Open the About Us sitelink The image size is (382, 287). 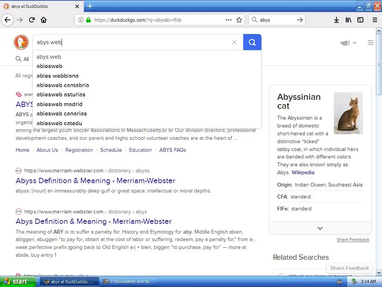pyautogui.click(x=47, y=150)
